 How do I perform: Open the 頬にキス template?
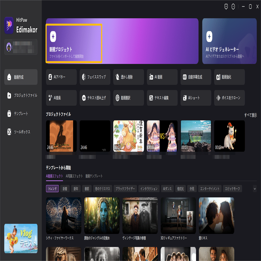point(216,216)
